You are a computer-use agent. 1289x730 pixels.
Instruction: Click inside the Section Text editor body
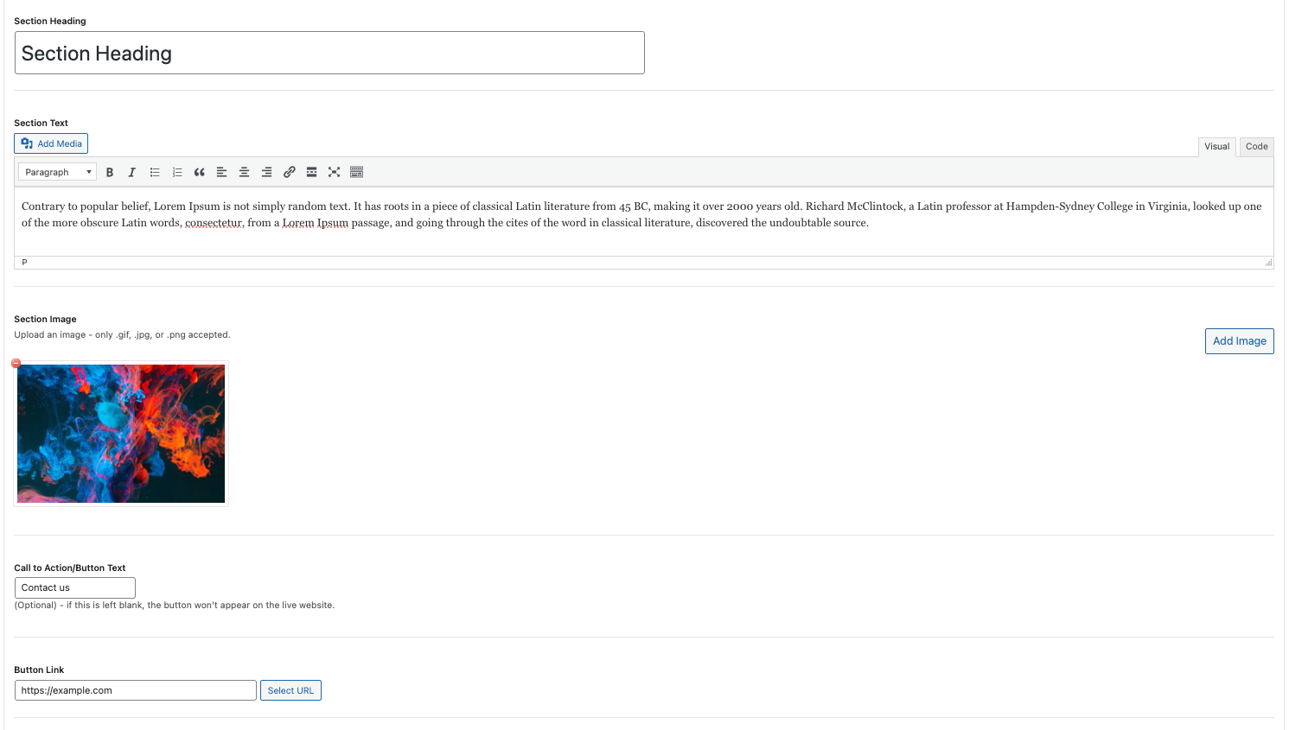coord(643,221)
